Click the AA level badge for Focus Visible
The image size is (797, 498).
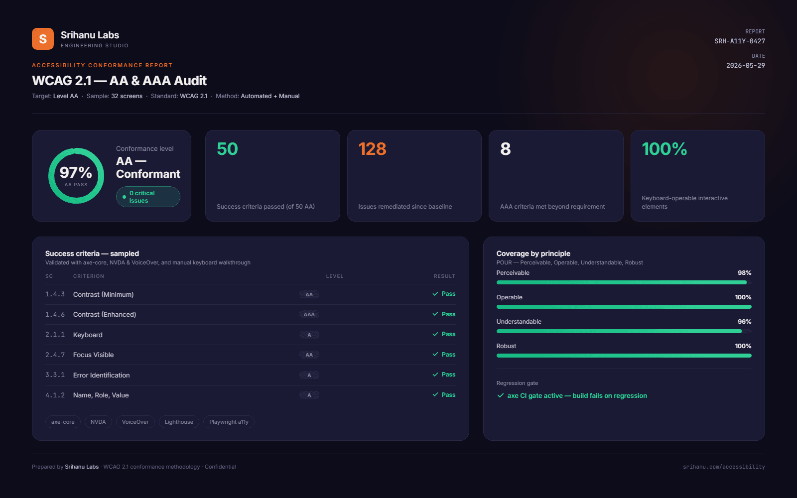[x=309, y=355]
